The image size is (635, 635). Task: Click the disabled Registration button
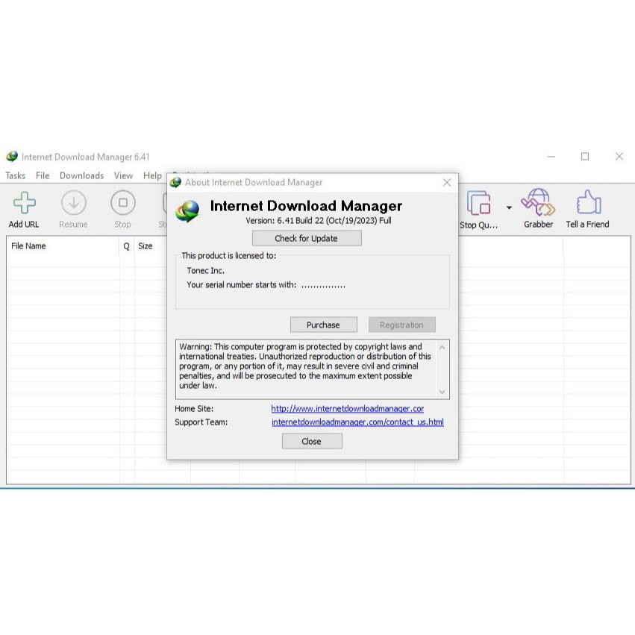(x=401, y=325)
